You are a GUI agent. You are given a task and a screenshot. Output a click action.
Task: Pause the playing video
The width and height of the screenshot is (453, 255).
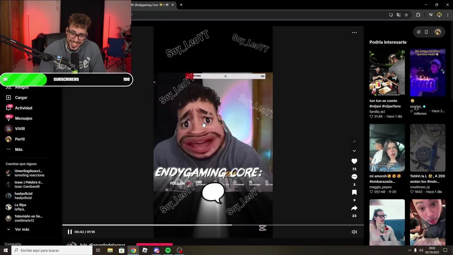pyautogui.click(x=70, y=232)
